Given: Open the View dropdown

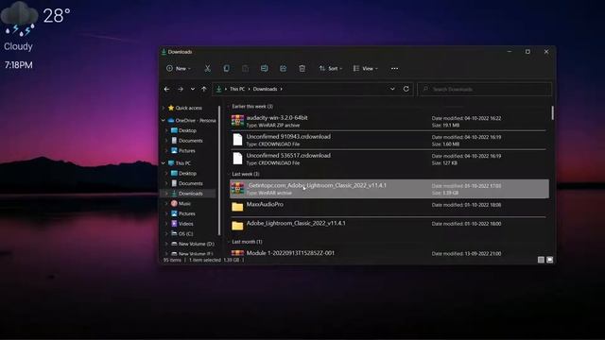Looking at the screenshot, I should point(366,68).
